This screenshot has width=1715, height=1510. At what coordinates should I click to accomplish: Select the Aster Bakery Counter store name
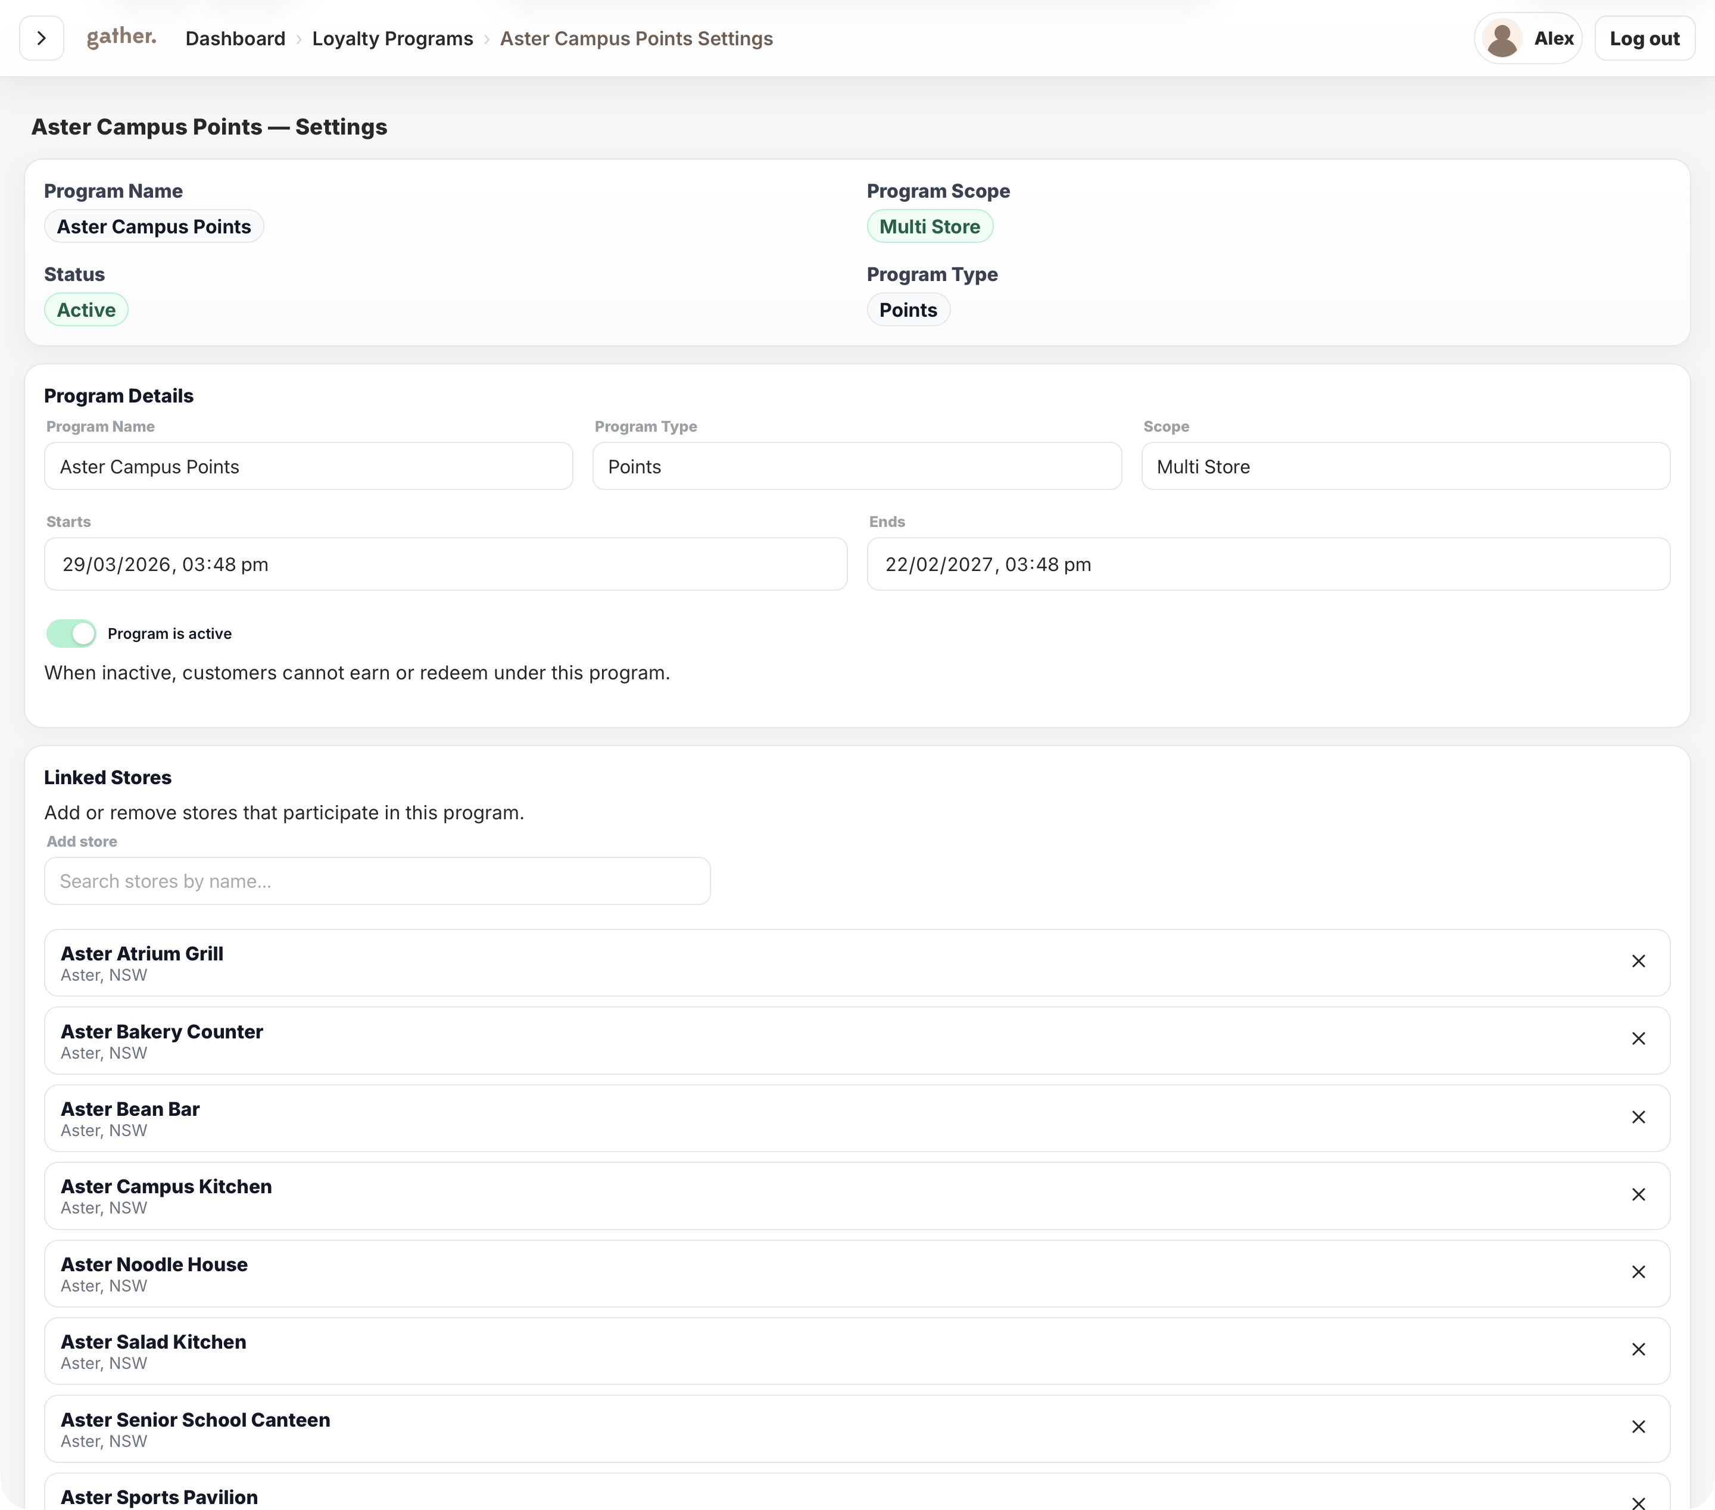coord(162,1032)
